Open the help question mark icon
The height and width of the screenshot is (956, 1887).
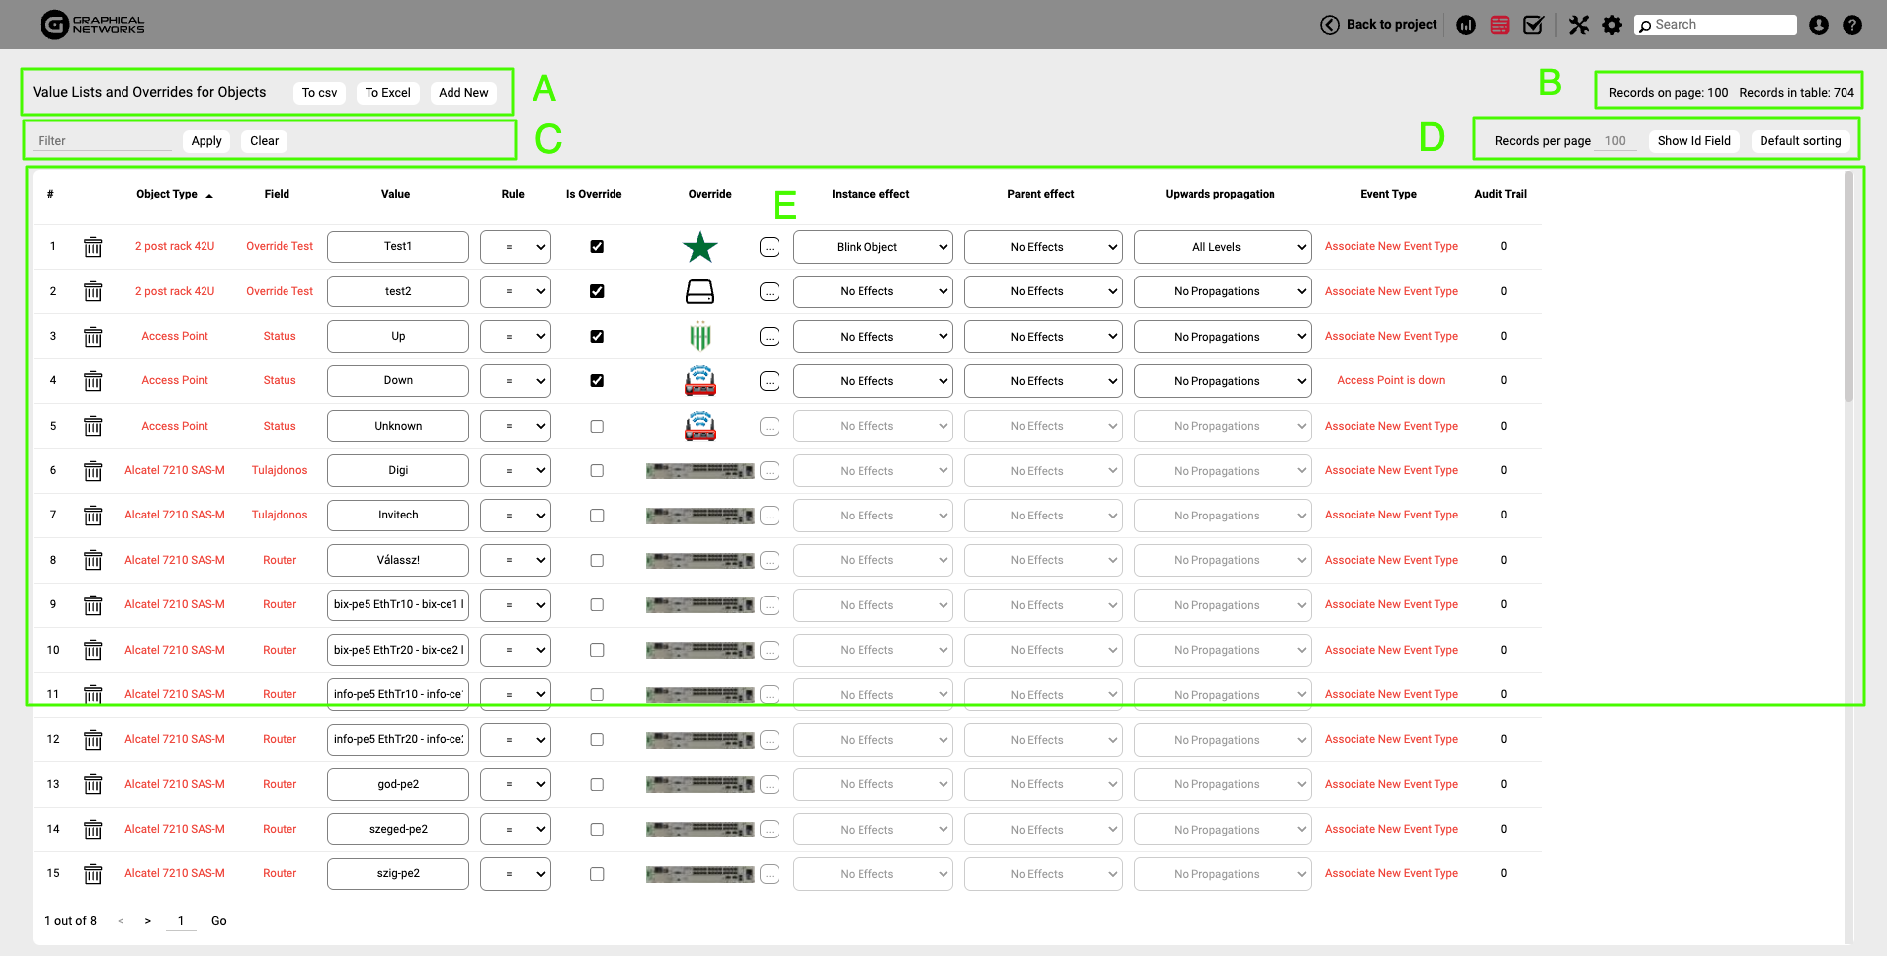(x=1852, y=25)
